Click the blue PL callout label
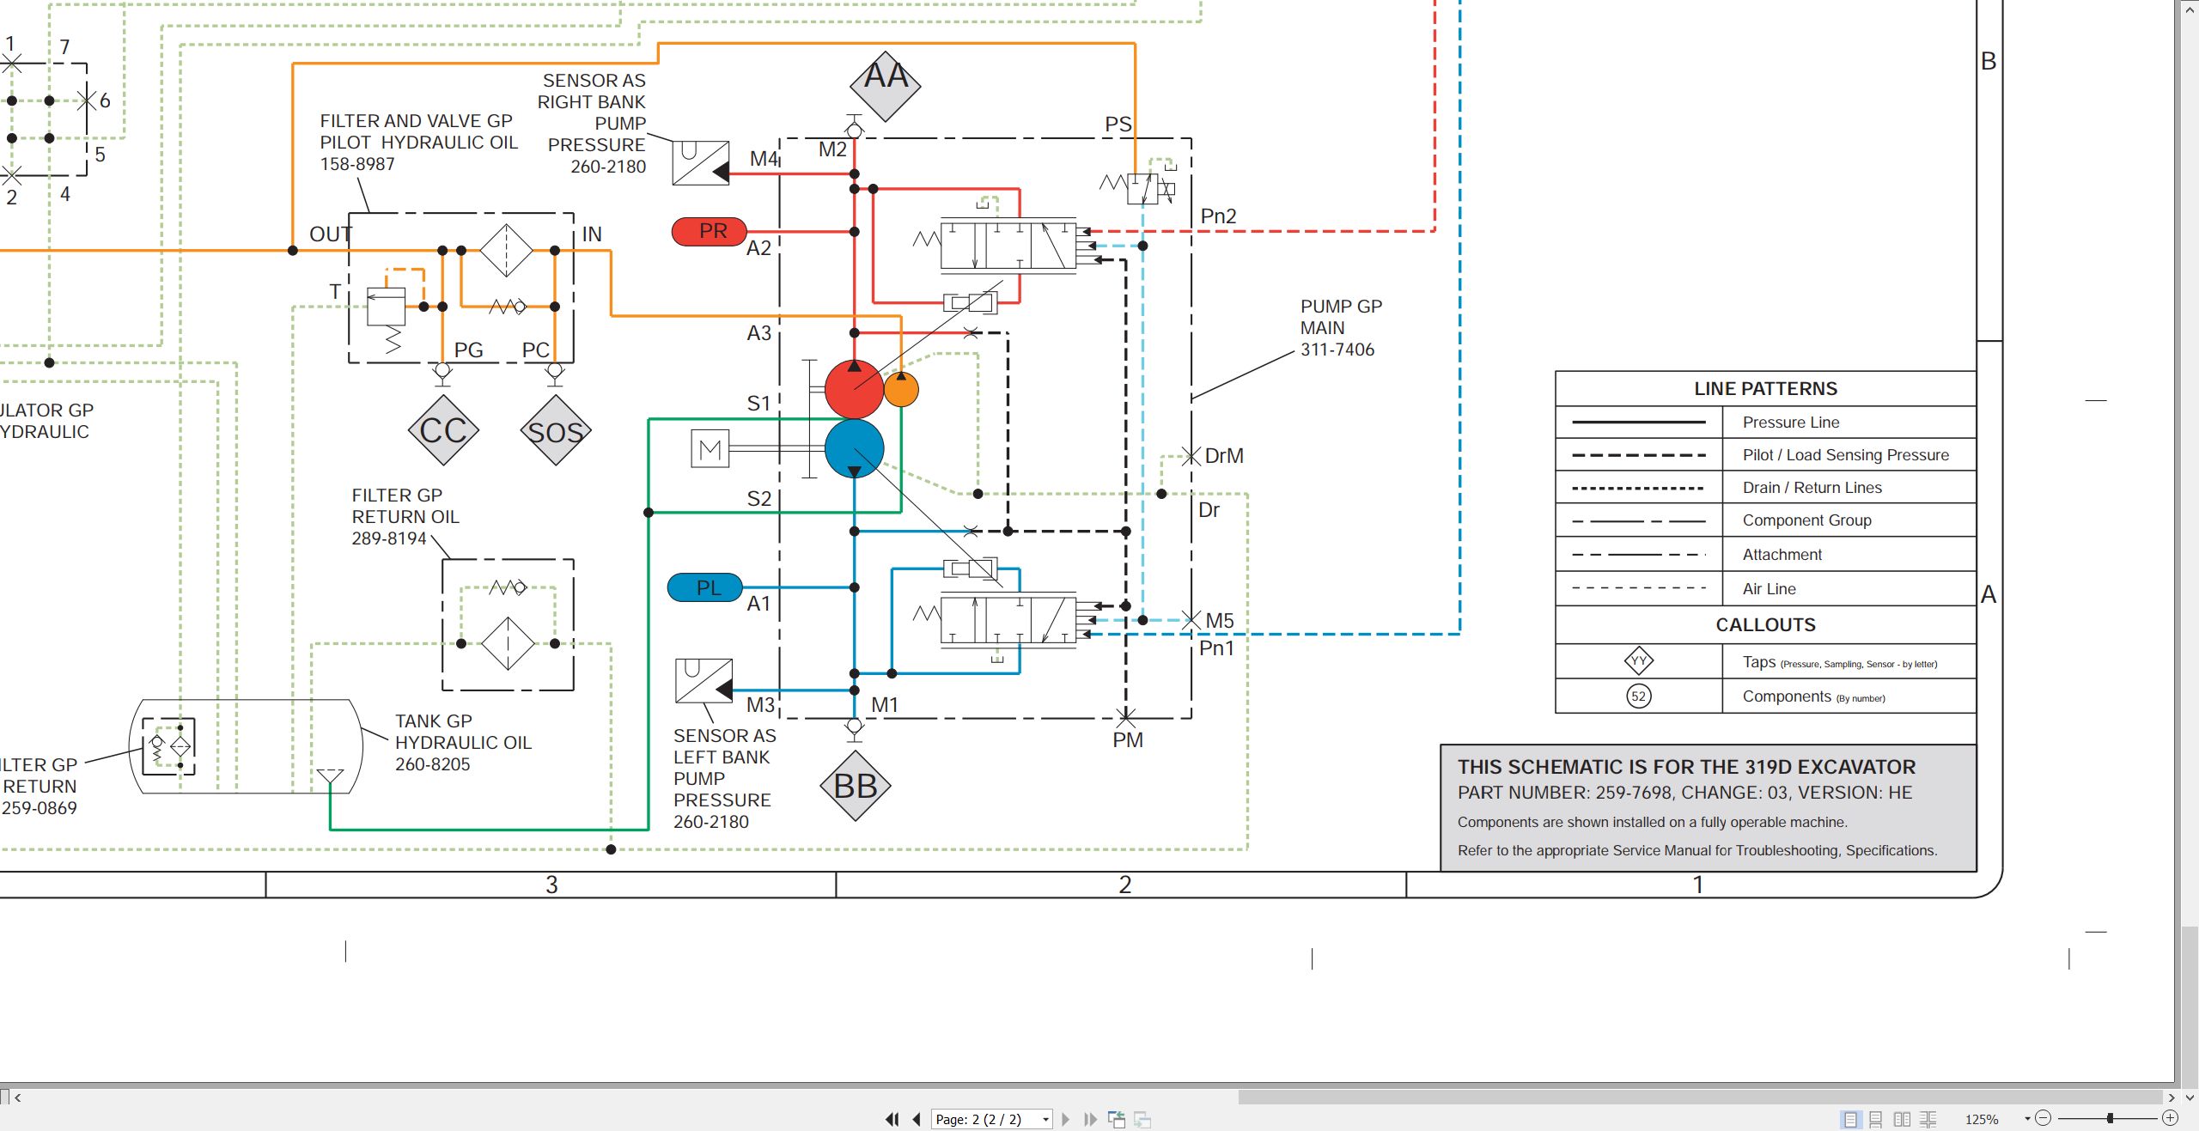 [x=705, y=587]
